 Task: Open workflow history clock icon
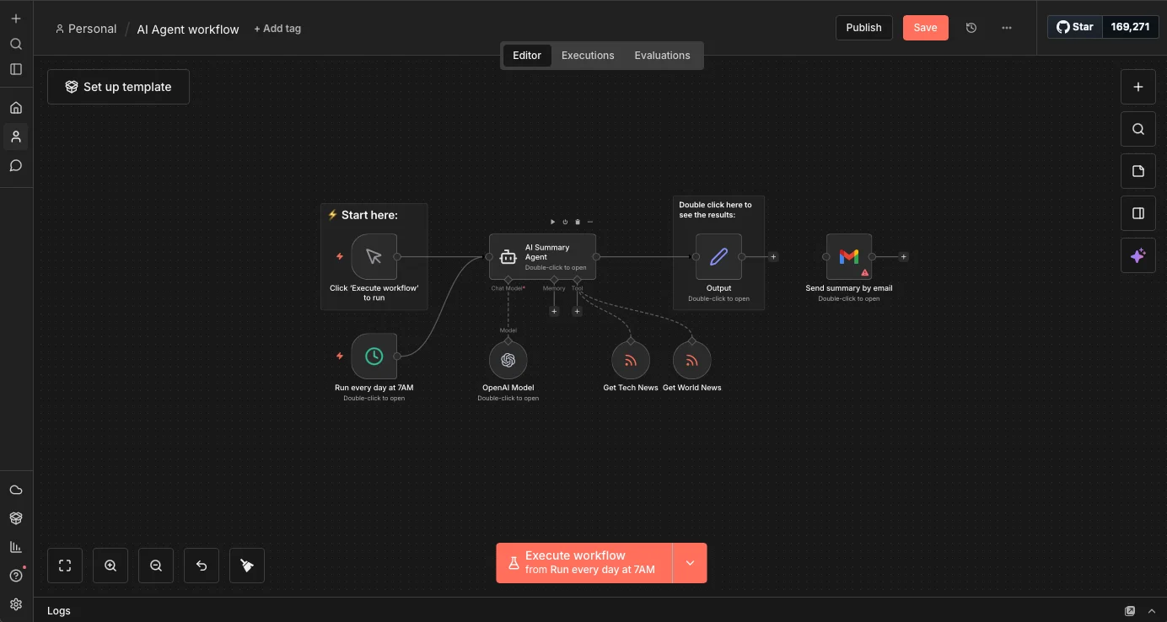coord(971,28)
